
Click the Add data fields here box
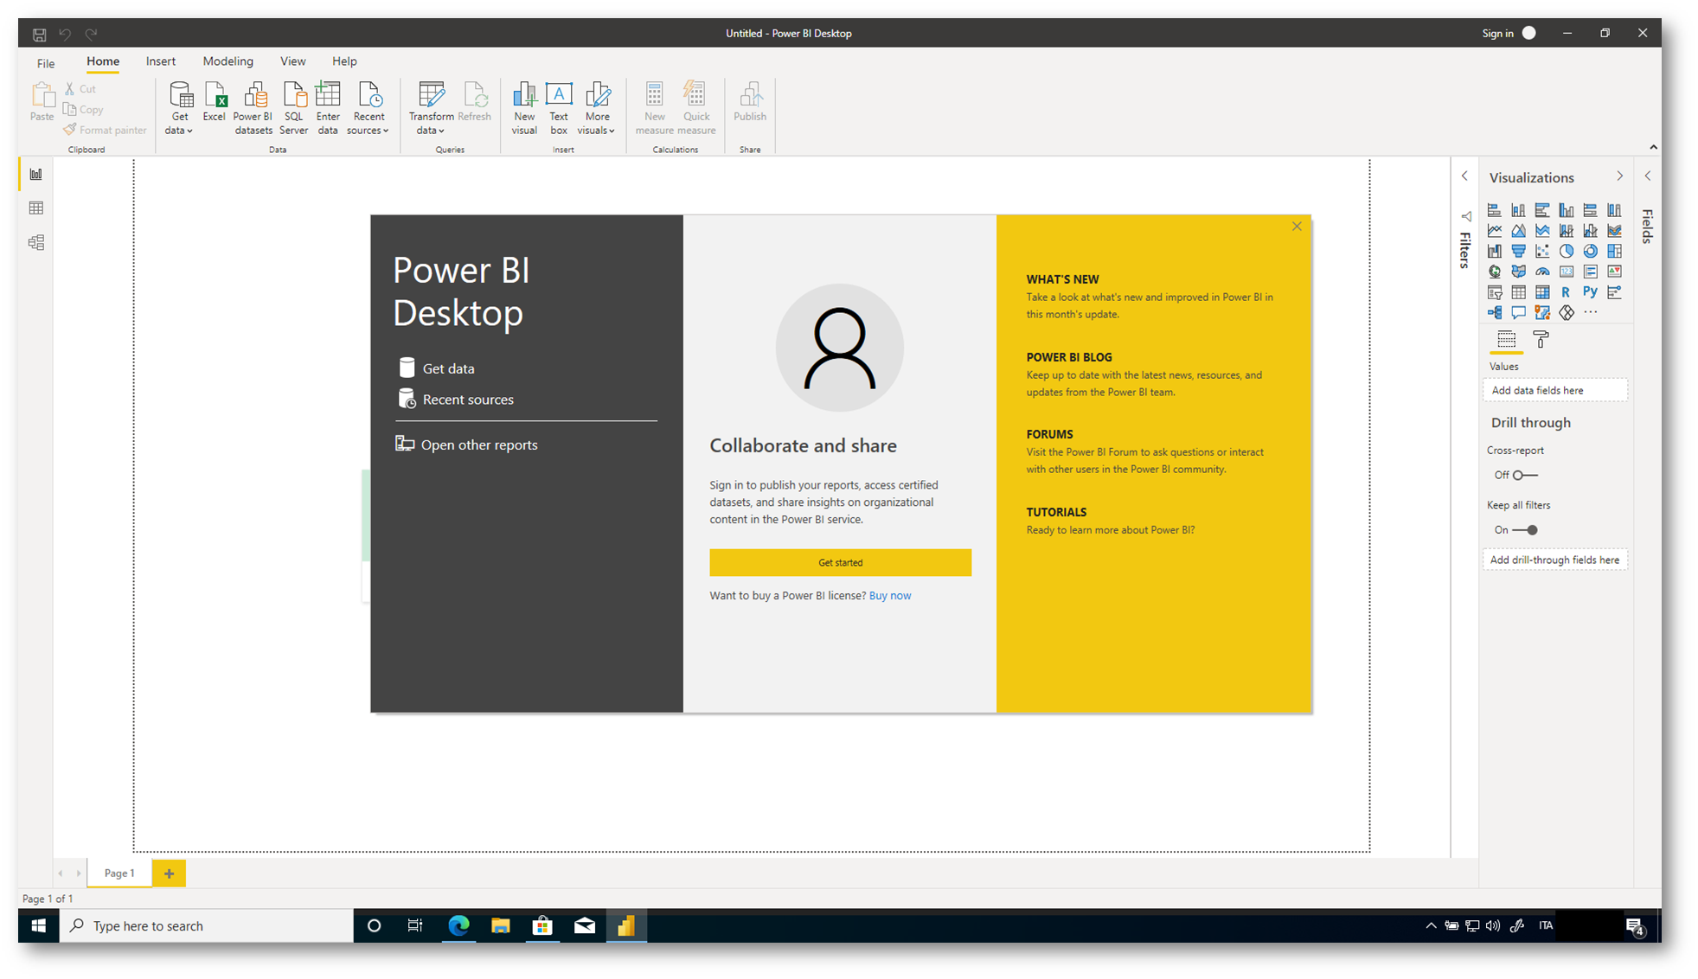(1554, 390)
